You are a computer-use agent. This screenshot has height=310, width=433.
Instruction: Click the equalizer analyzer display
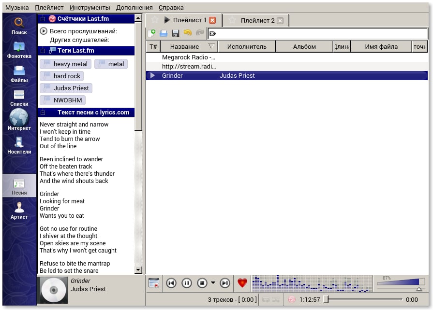tap(312, 283)
